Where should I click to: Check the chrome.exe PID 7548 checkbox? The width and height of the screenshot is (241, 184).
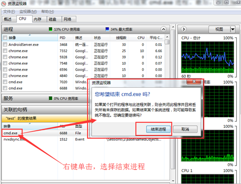pos(5,63)
